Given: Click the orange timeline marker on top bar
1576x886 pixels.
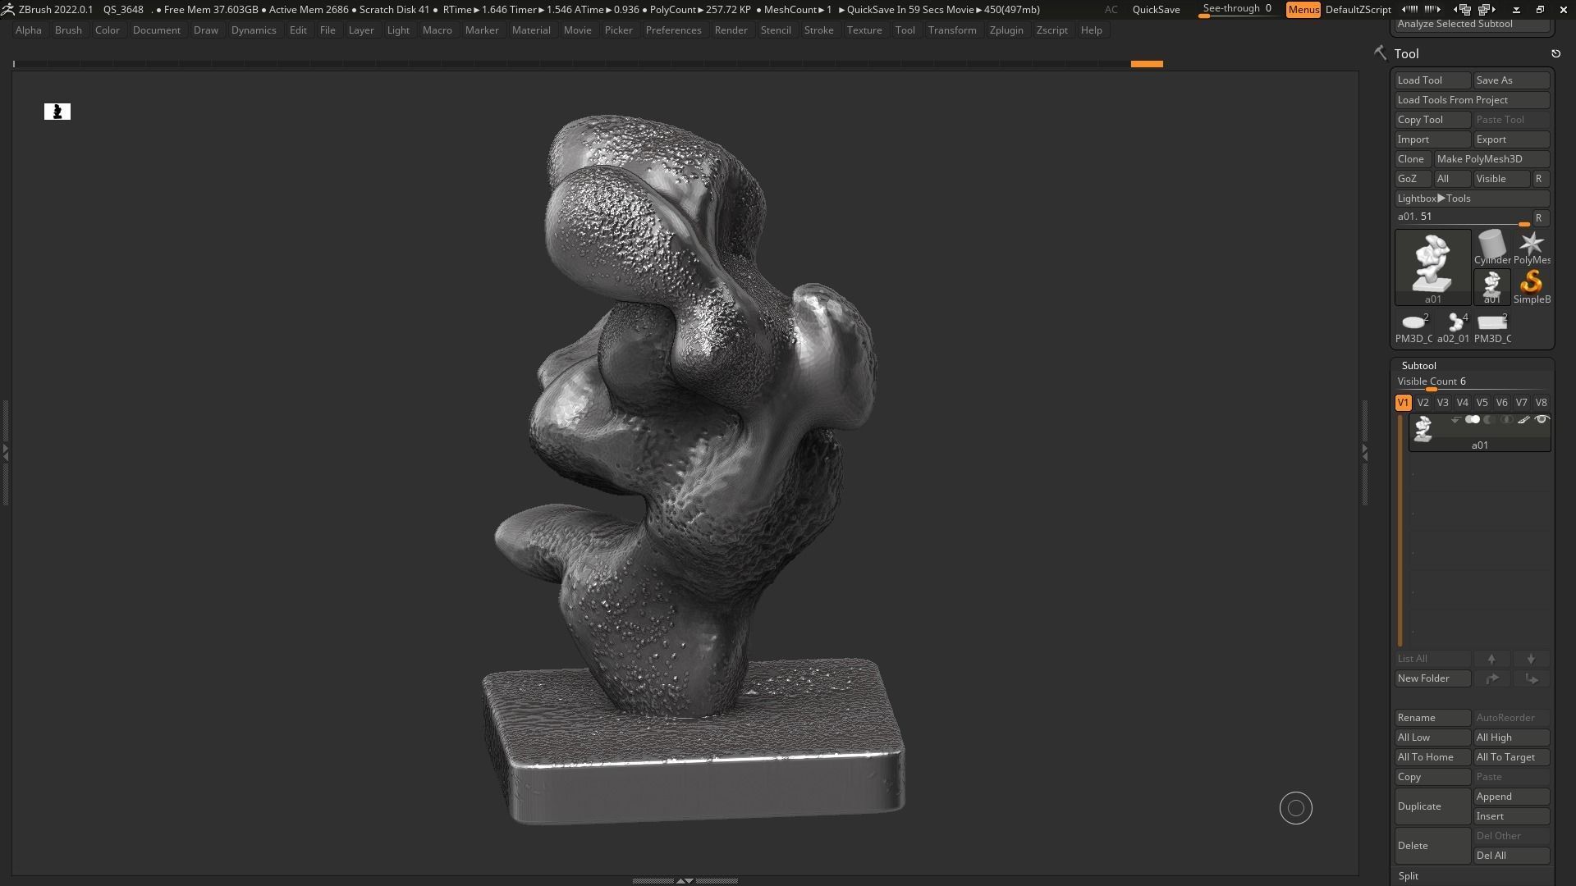Looking at the screenshot, I should (1147, 64).
